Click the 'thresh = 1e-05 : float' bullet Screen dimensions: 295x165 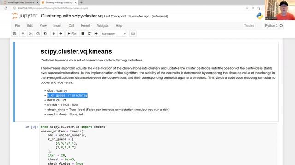[x=63, y=105]
